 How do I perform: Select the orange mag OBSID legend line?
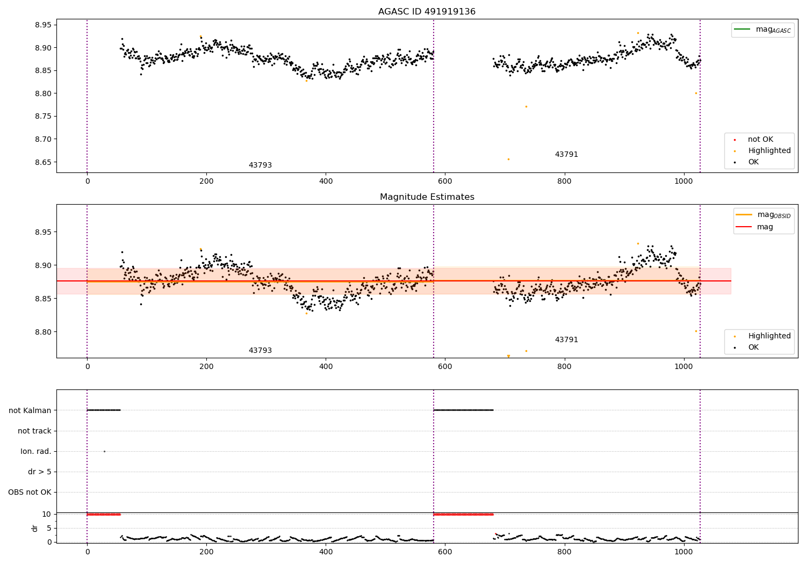744,214
